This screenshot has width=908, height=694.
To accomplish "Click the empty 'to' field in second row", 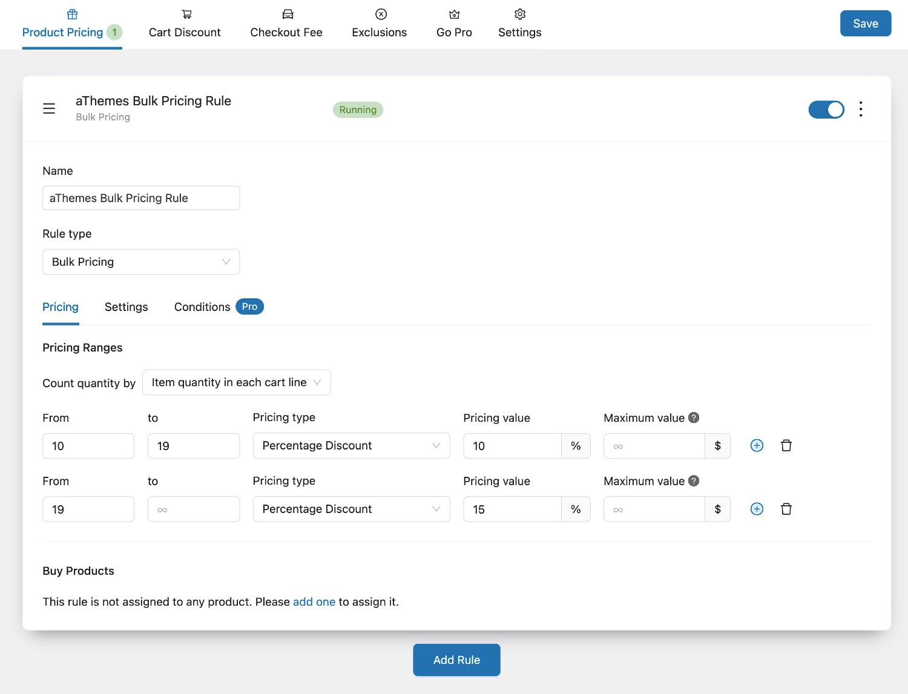I will click(194, 509).
